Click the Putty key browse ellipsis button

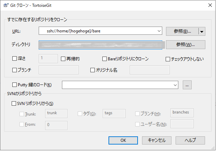click(x=187, y=85)
